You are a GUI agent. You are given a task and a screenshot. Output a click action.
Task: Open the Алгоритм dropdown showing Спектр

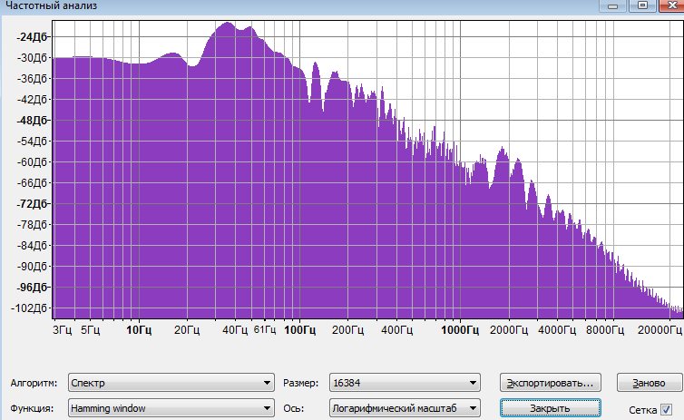(x=171, y=383)
